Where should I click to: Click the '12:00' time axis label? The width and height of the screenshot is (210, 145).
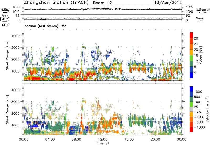click(x=103, y=140)
